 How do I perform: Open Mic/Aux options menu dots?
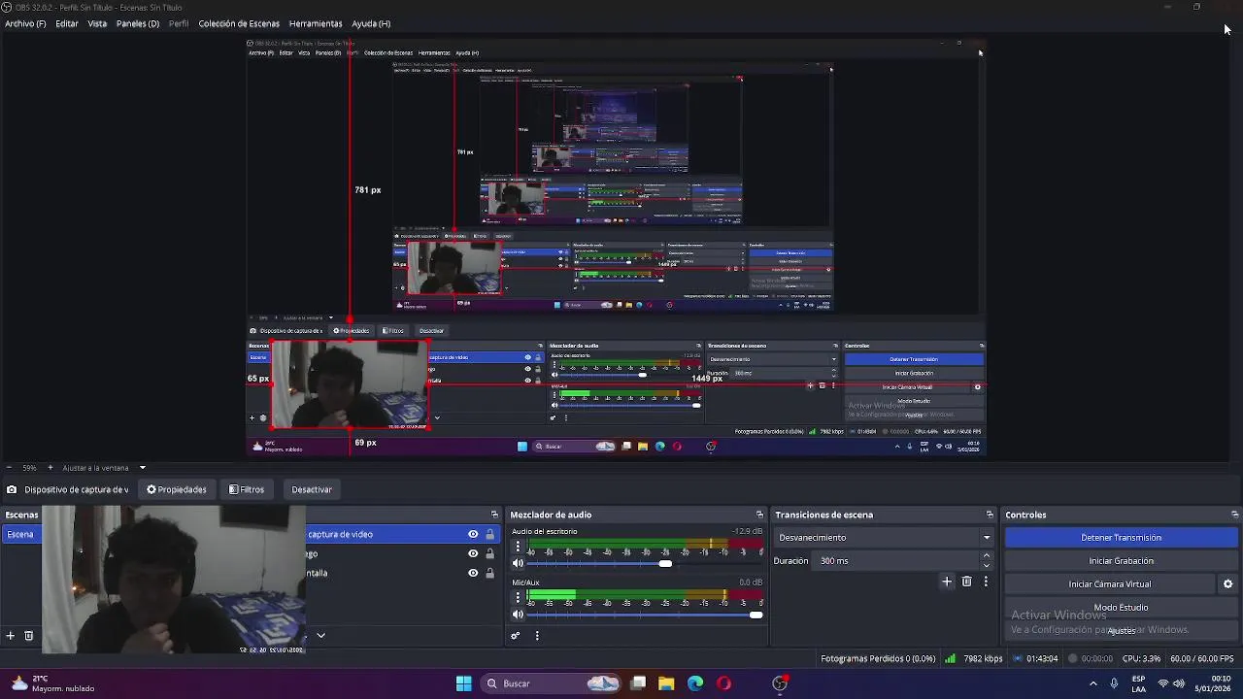tap(518, 597)
